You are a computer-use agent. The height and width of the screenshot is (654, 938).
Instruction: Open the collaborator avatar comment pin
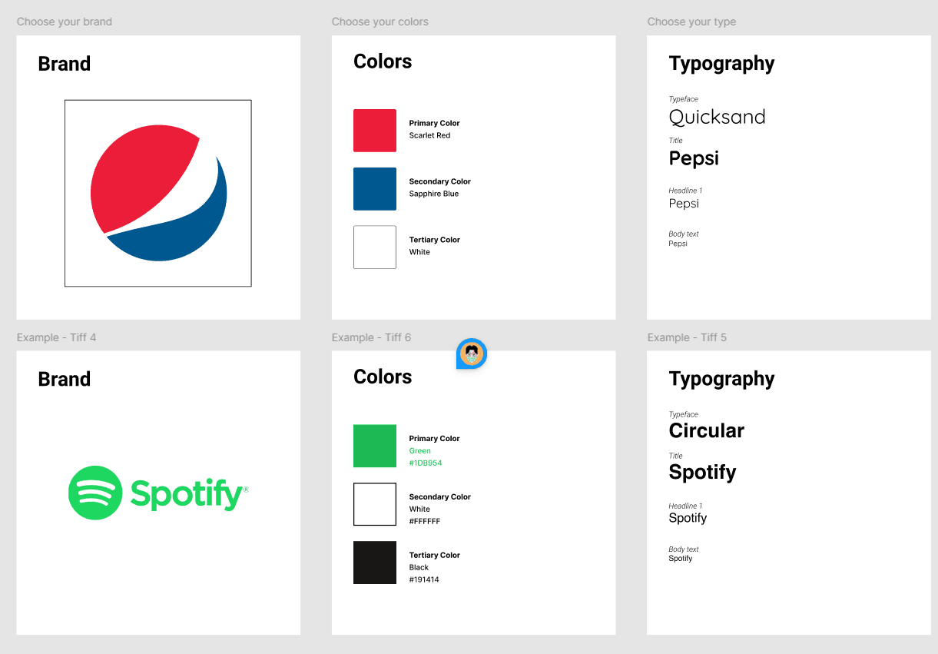[472, 354]
